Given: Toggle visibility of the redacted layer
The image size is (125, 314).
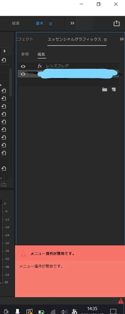Looking at the screenshot, I should point(23,74).
